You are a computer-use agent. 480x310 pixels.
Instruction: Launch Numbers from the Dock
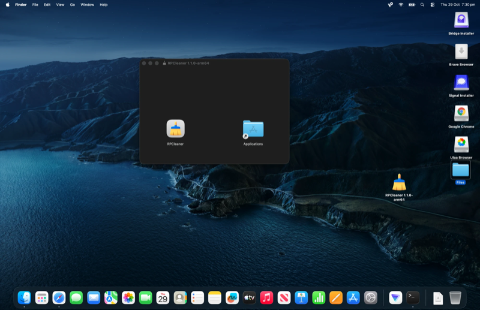coord(319,297)
